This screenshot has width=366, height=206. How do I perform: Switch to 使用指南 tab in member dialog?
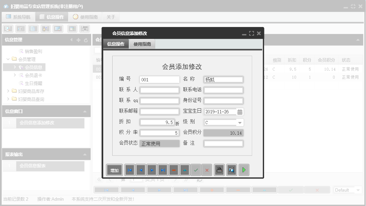143,43
